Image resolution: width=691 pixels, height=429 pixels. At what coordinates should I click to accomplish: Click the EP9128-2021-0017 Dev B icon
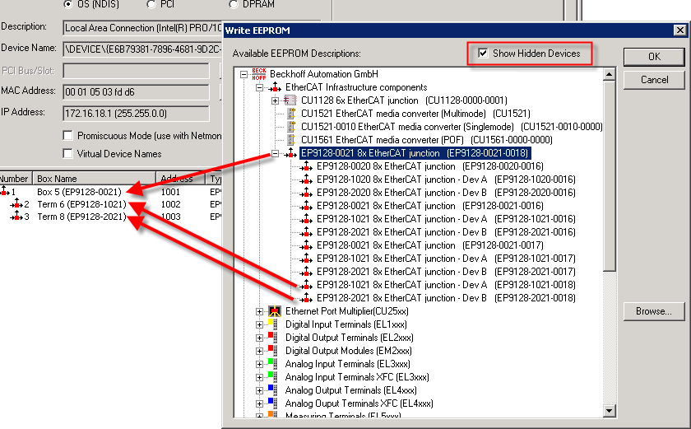(x=306, y=273)
